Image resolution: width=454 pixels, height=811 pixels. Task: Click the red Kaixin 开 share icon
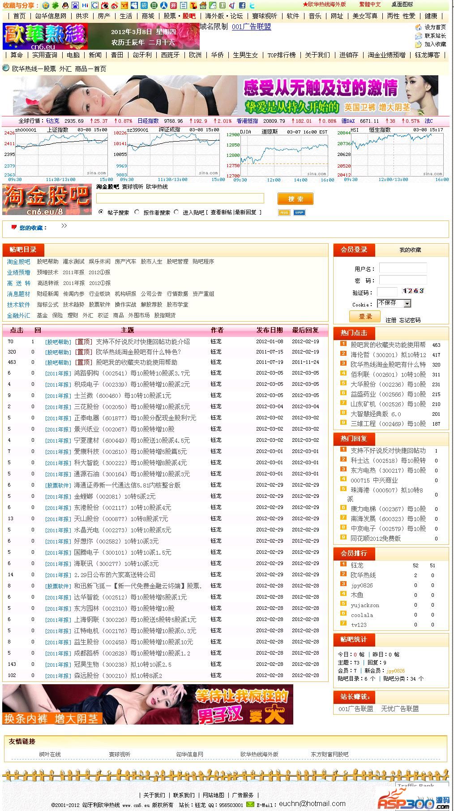click(173, 5)
